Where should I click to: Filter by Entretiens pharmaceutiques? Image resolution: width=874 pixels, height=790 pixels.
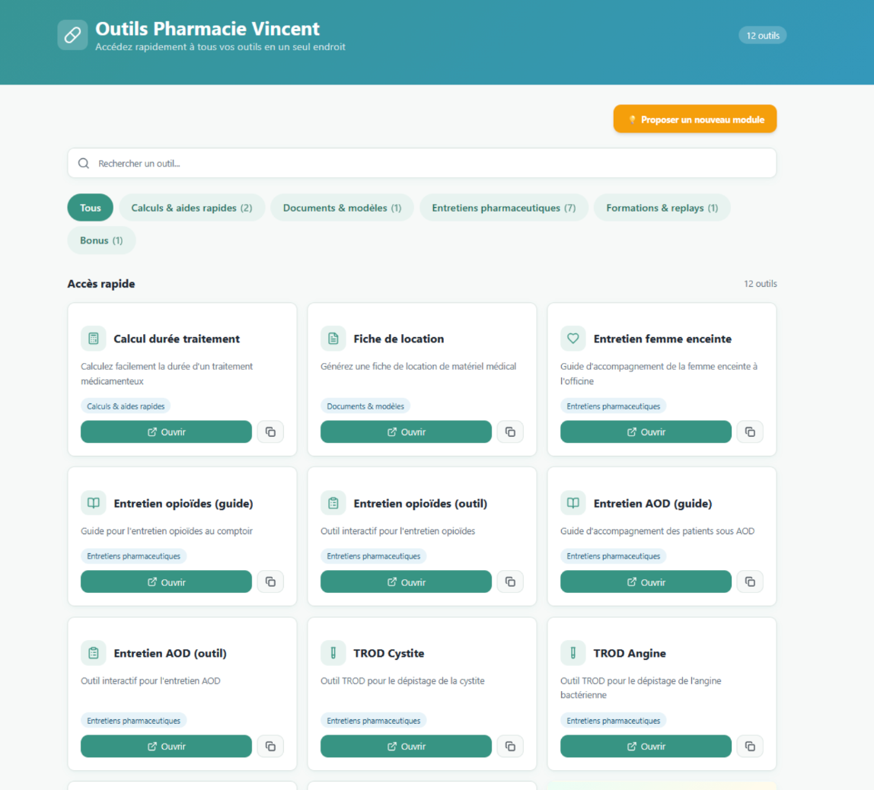[x=504, y=208]
